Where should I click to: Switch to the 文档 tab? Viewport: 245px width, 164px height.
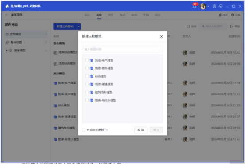[146, 15]
